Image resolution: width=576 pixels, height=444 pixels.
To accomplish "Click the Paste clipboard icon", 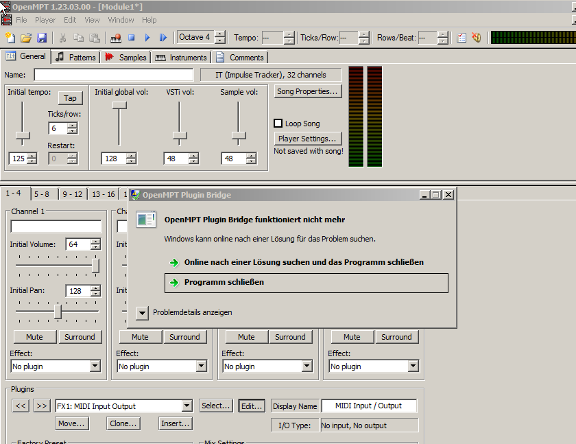I will pos(95,38).
